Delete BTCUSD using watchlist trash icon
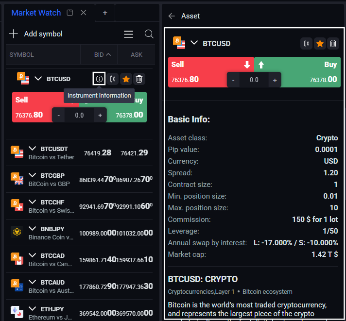 point(139,79)
